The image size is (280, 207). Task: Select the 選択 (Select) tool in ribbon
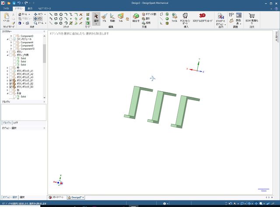(x=96, y=17)
